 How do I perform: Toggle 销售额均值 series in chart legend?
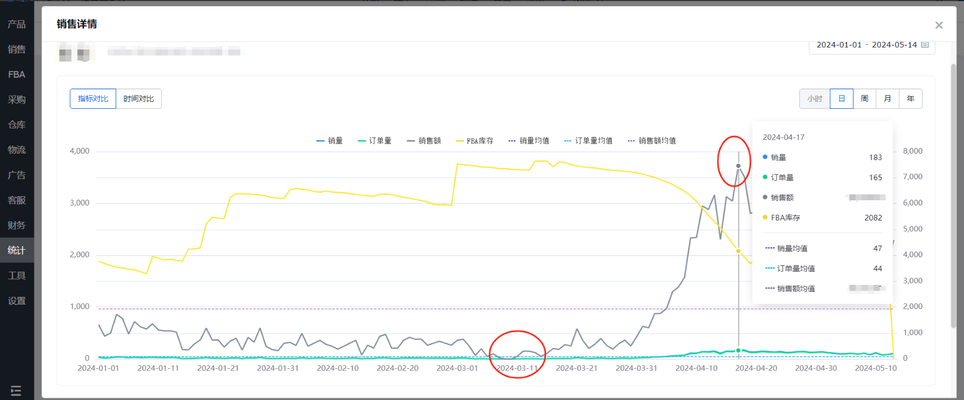[652, 140]
